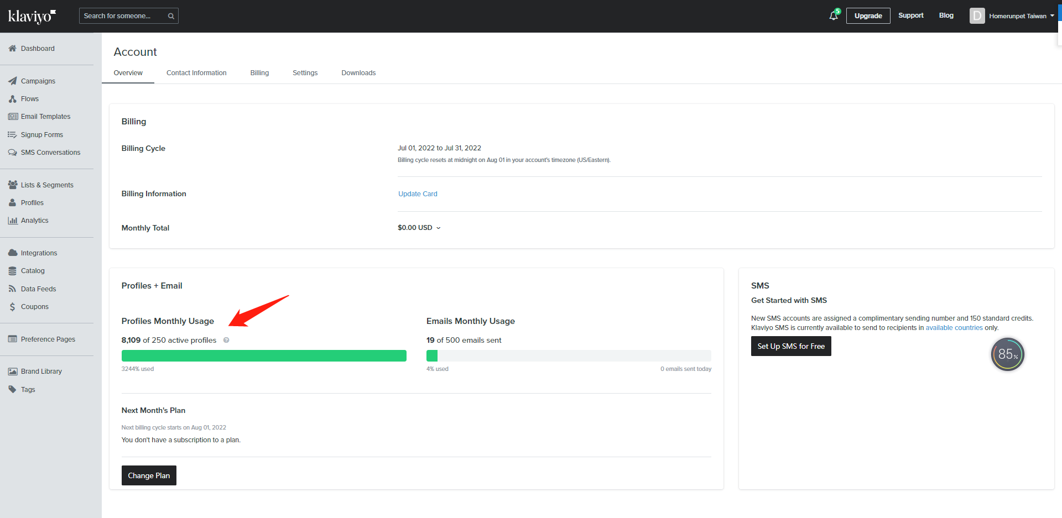This screenshot has height=518, width=1062.
Task: Switch to the Contact Information tab
Action: tap(196, 73)
